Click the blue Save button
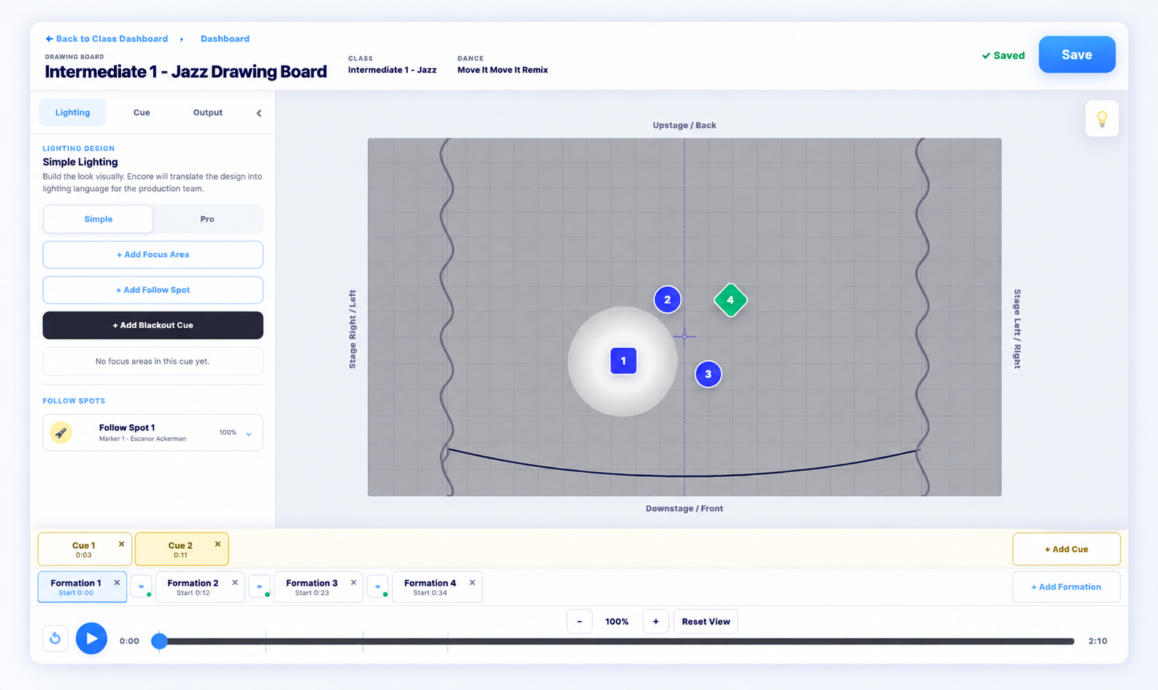Screen dimensions: 1158x690 pos(1077,55)
